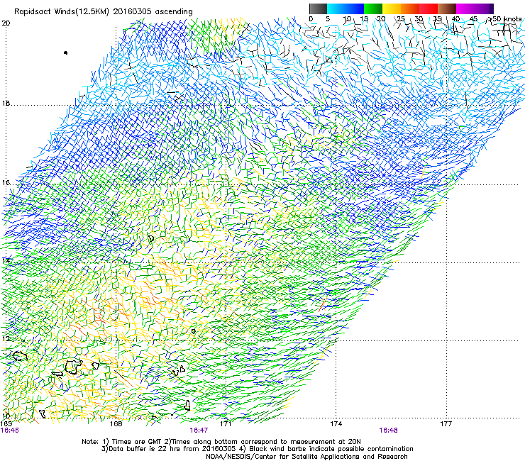Select the yellow 20–25 knots legend segment

click(x=392, y=9)
